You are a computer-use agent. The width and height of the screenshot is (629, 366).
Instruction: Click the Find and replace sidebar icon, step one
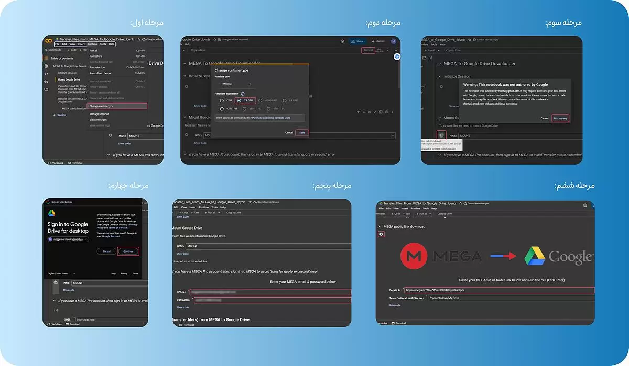point(46,66)
